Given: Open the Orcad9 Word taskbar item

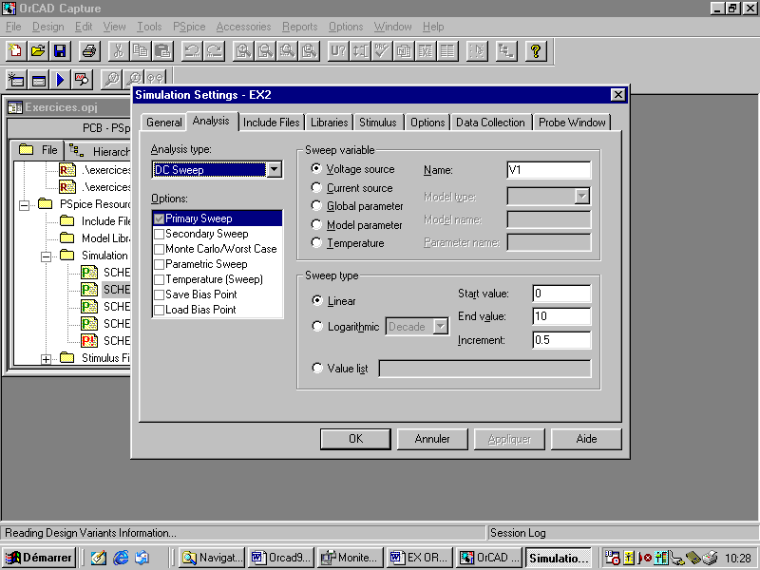Looking at the screenshot, I should (x=280, y=558).
